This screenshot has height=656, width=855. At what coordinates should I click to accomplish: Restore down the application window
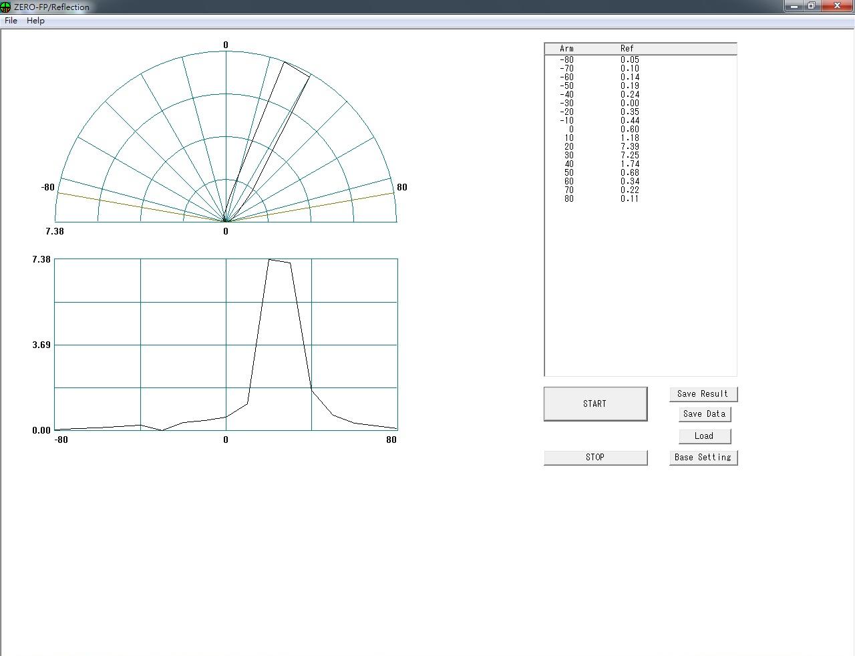point(812,6)
